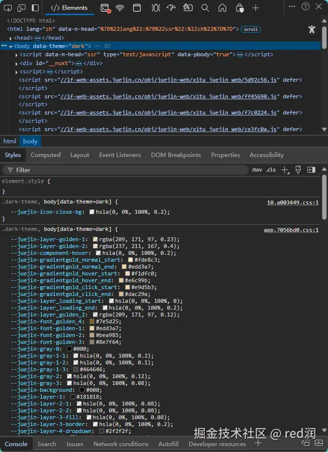This screenshot has width=328, height=452.
Task: Open the ce3fc0a.js script link
Action: point(169,129)
